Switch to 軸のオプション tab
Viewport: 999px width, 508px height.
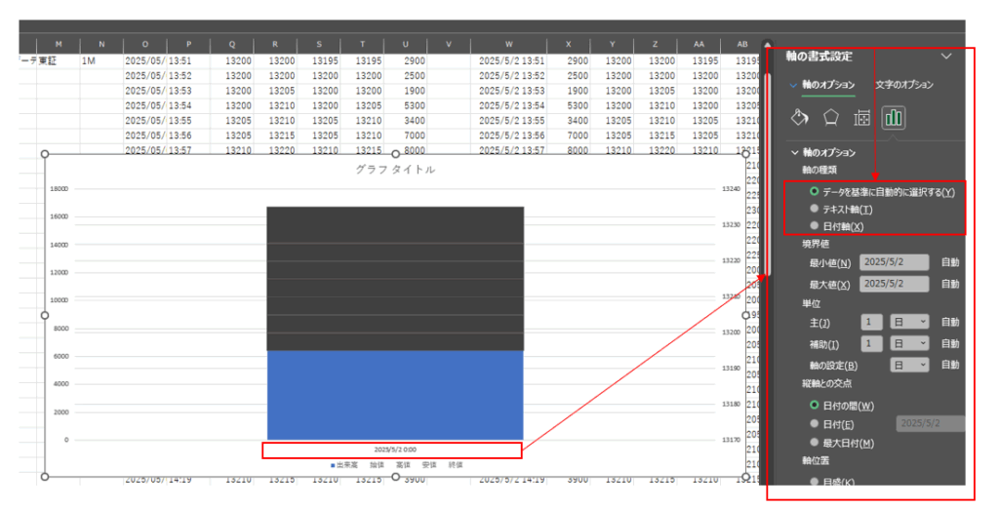(828, 85)
